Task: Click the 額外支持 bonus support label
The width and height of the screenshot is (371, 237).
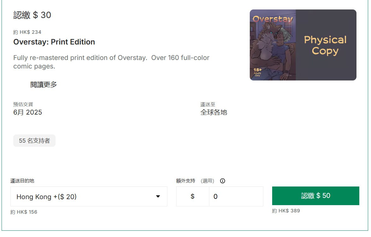Action: (x=186, y=181)
